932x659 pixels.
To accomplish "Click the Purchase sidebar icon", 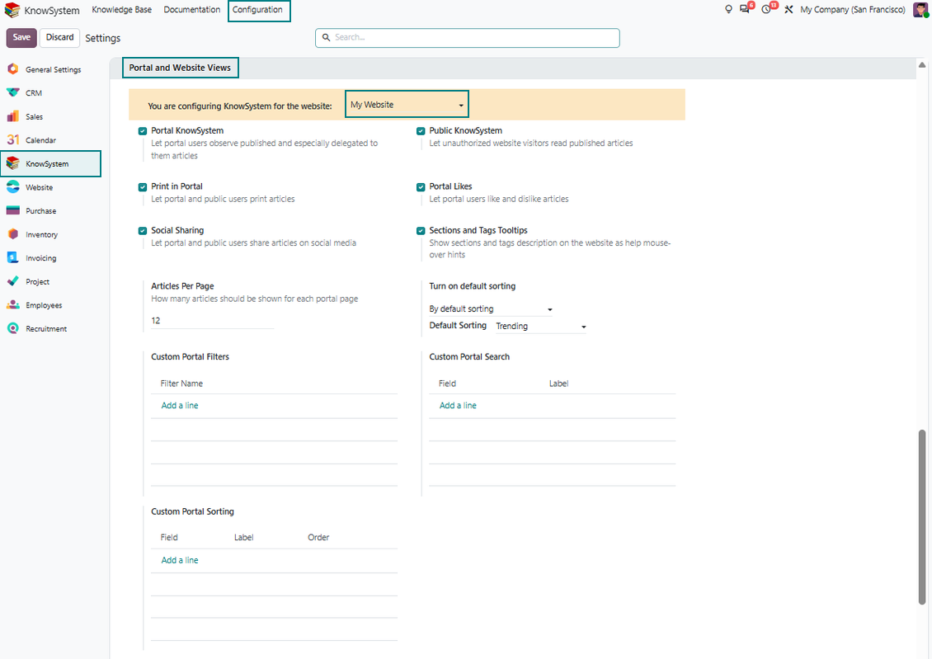I will tap(13, 210).
